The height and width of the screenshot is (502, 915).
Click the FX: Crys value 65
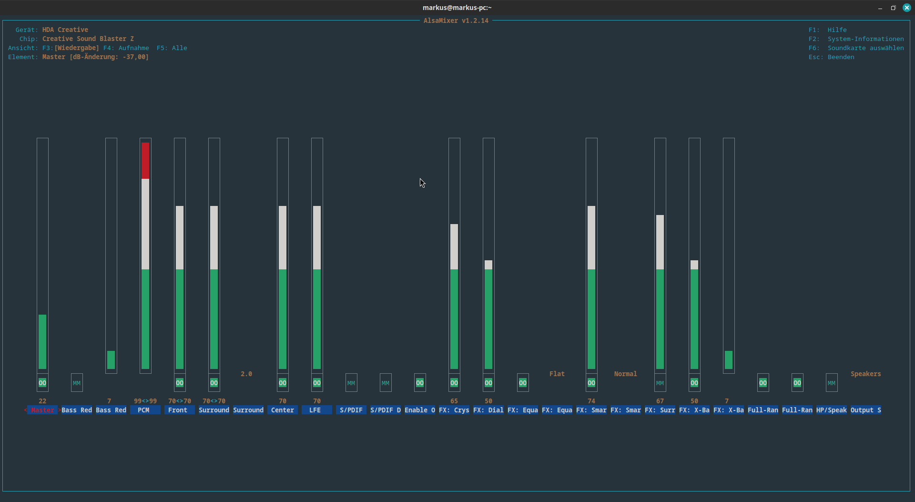(454, 401)
